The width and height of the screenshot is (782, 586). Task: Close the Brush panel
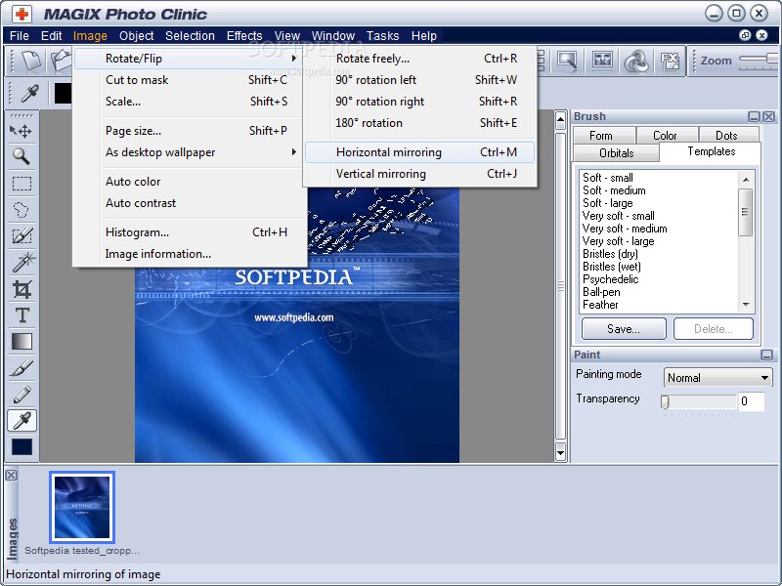769,116
